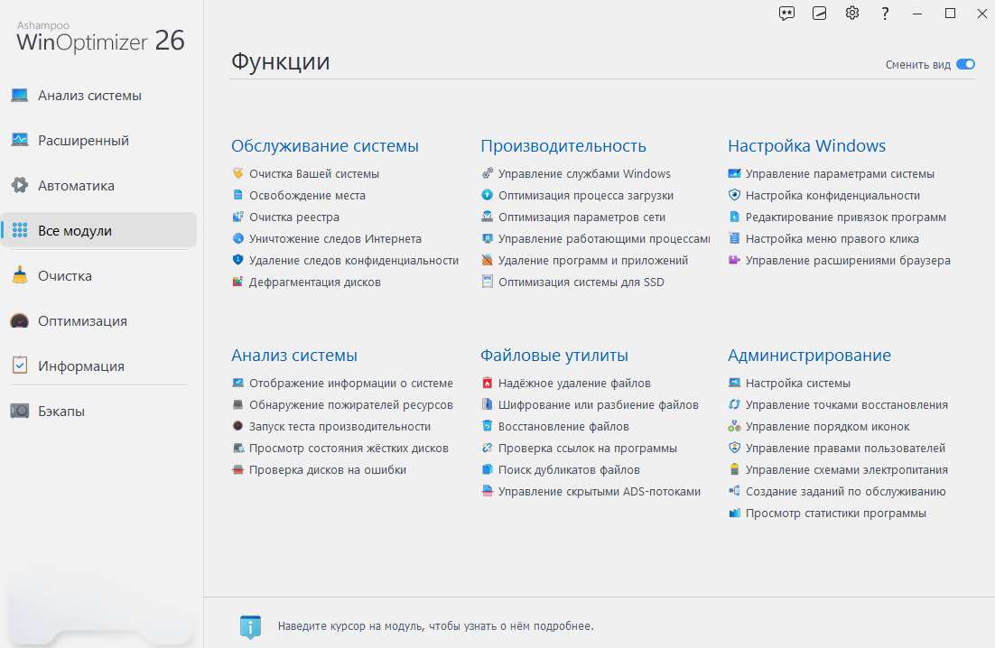Switch to the Расширенный sidebar section
The width and height of the screenshot is (995, 648).
[x=83, y=140]
